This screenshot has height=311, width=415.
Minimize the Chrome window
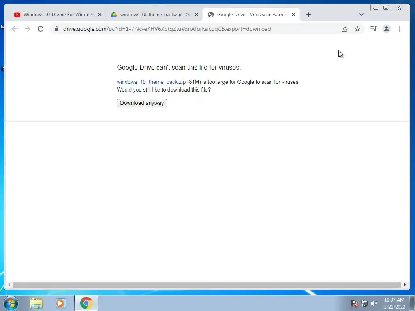(375, 8)
